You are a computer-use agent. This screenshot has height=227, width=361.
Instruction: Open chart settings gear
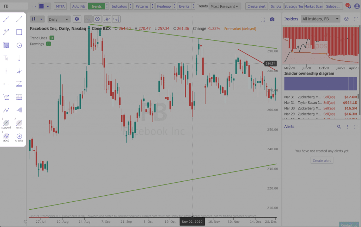[77, 19]
